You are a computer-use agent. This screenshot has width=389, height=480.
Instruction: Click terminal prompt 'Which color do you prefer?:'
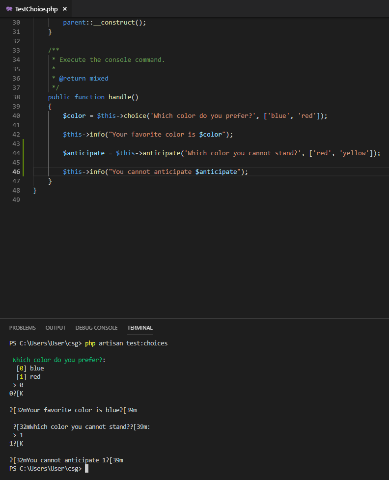coord(59,360)
